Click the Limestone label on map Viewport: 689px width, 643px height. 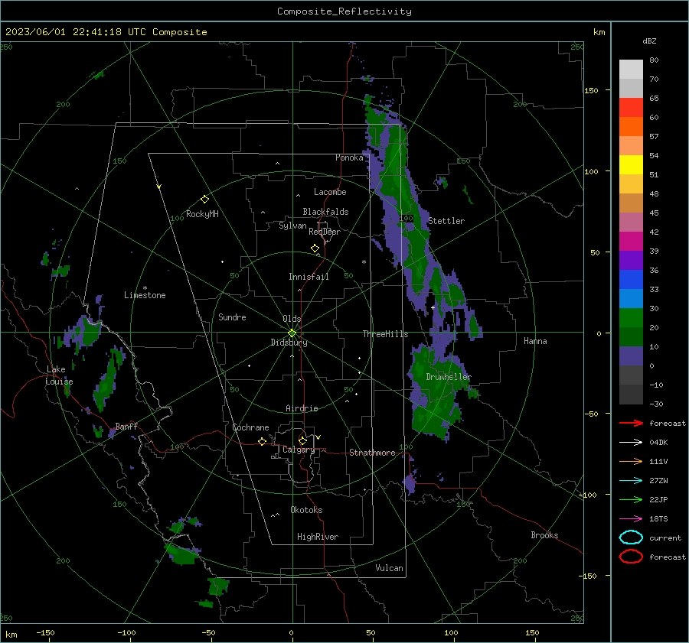pos(145,295)
